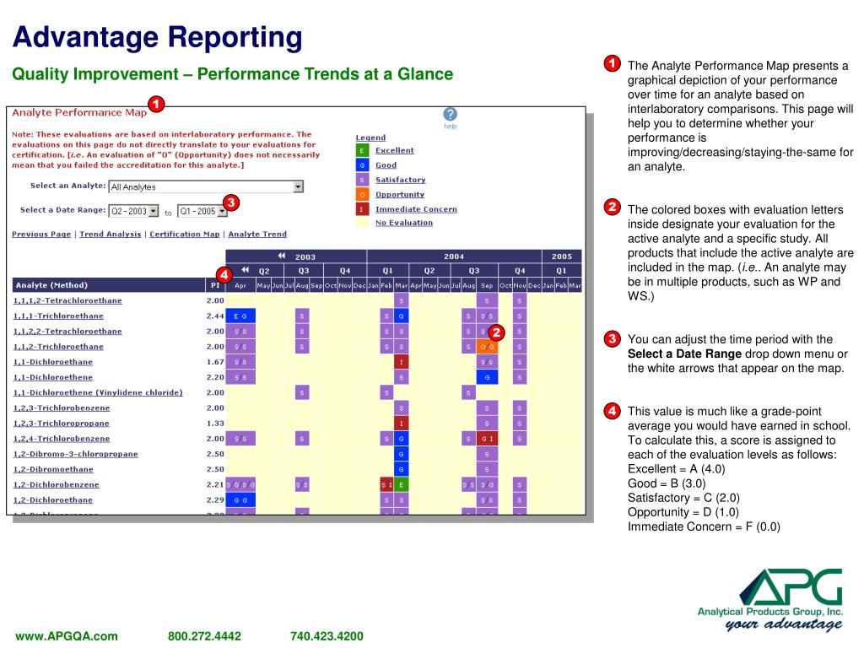The image size is (864, 648).
Task: Open the Certification Map link
Action: click(185, 235)
